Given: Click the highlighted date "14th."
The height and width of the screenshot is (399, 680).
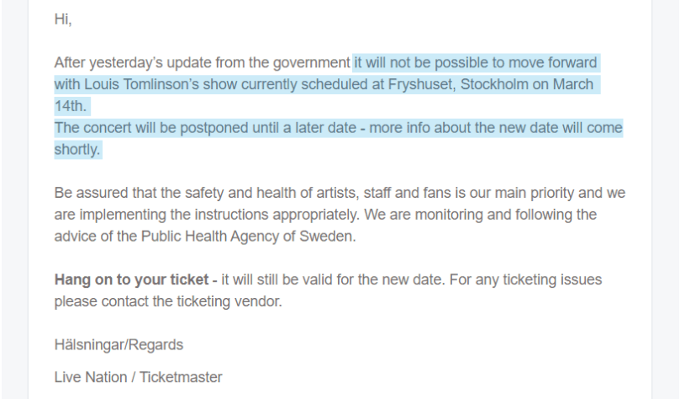Looking at the screenshot, I should pos(71,107).
